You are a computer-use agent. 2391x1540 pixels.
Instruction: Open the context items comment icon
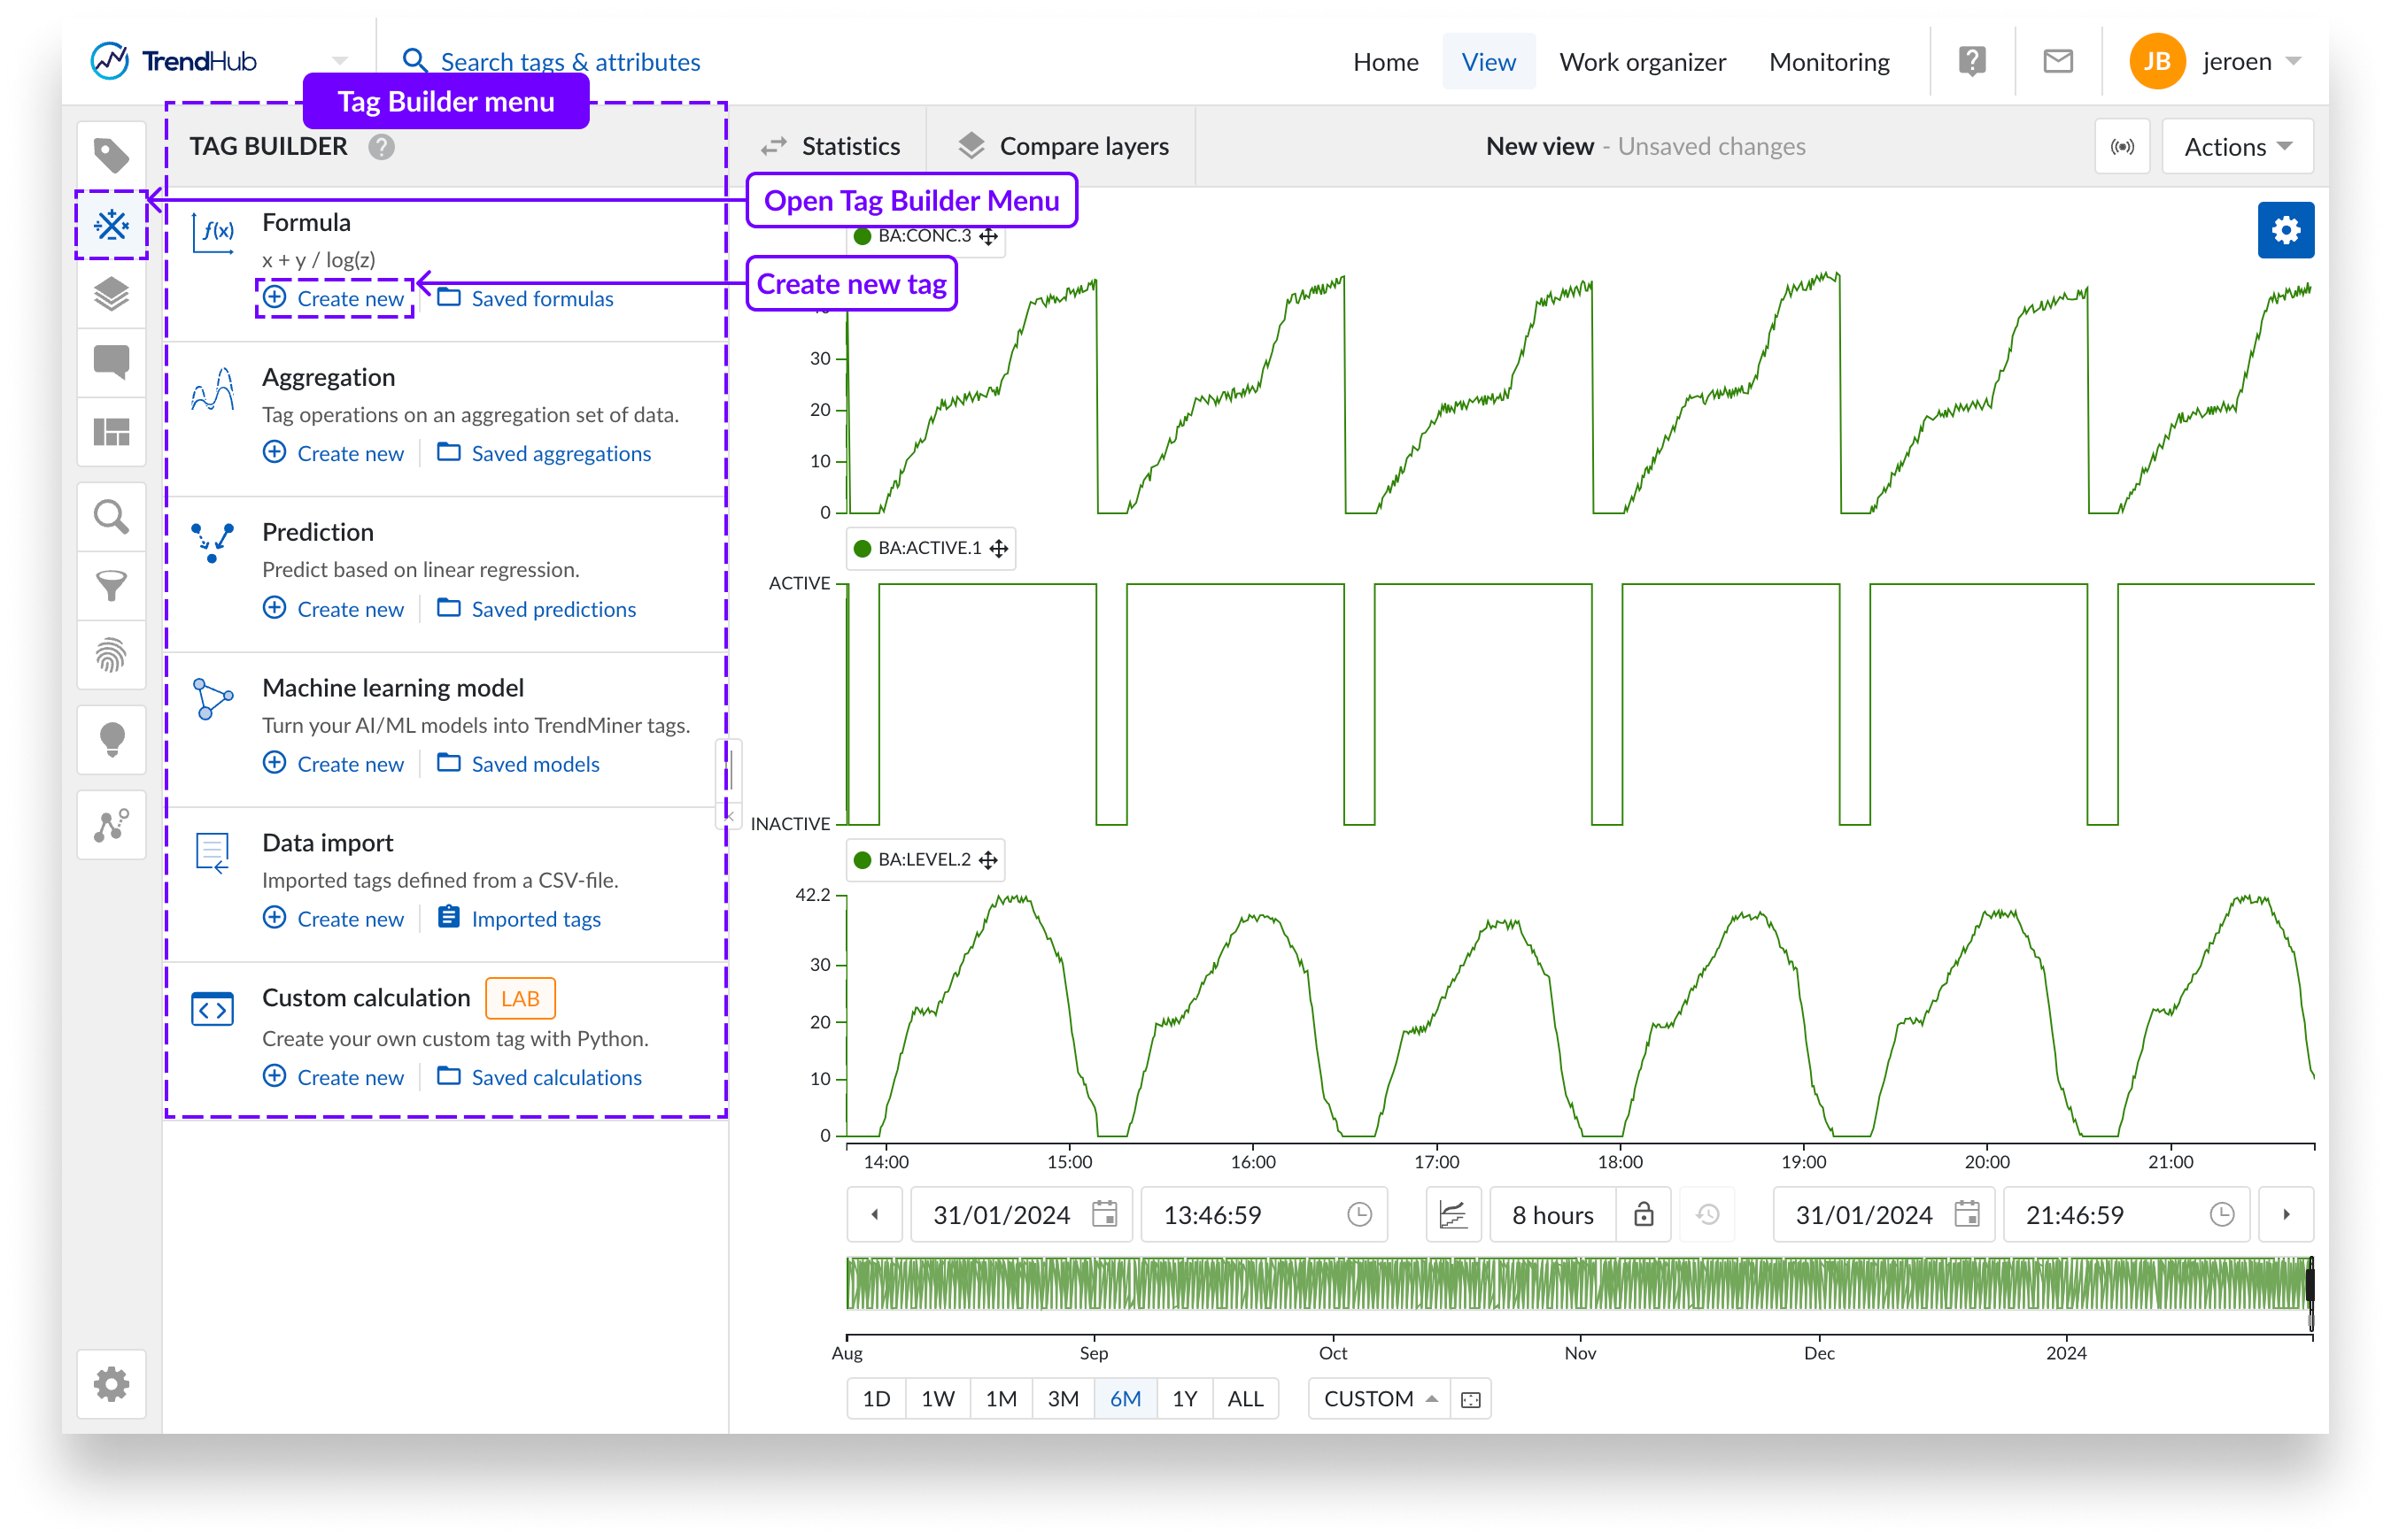(x=111, y=362)
